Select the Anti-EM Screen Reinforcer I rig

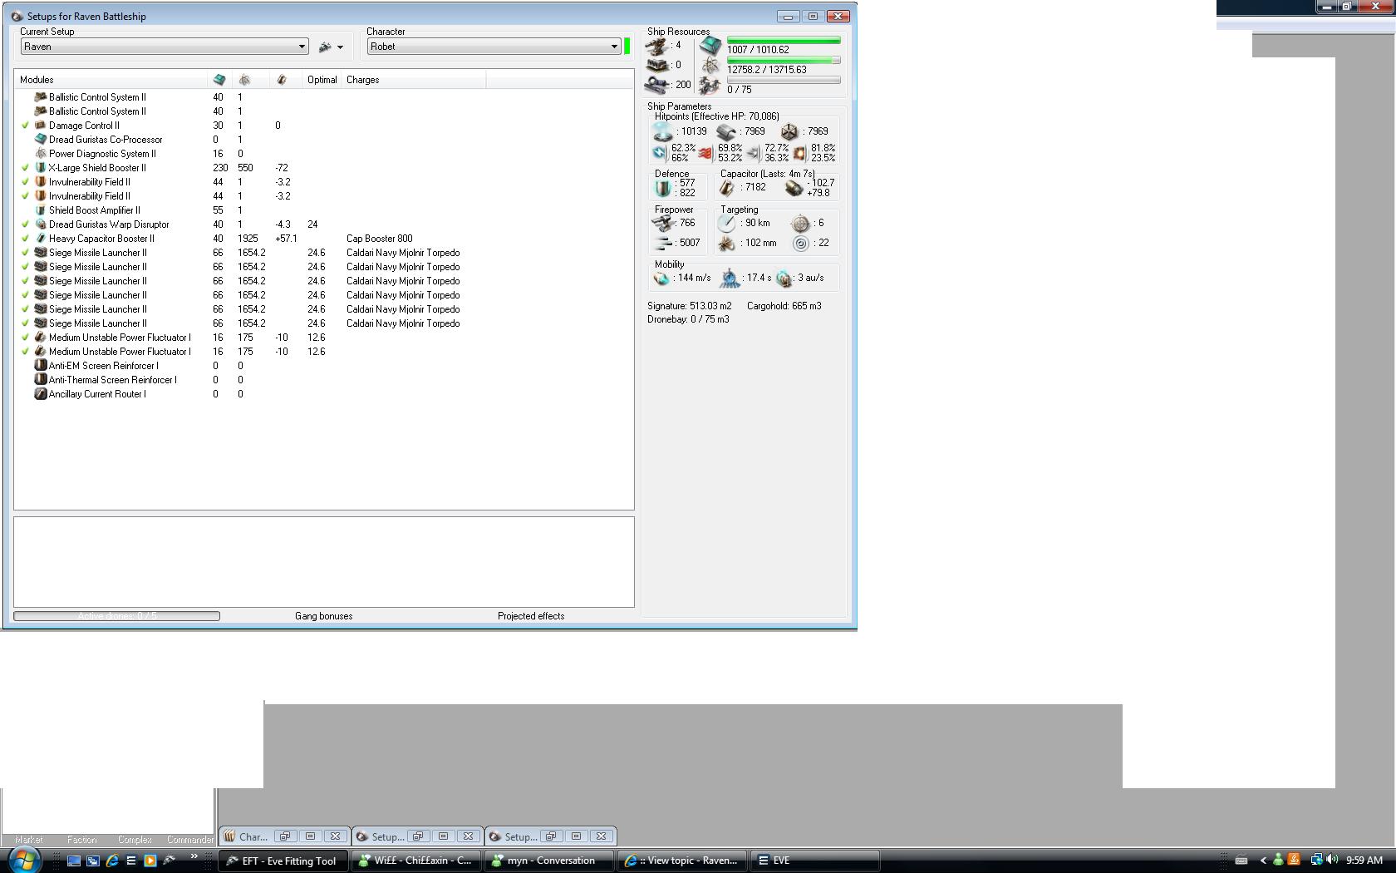point(103,366)
